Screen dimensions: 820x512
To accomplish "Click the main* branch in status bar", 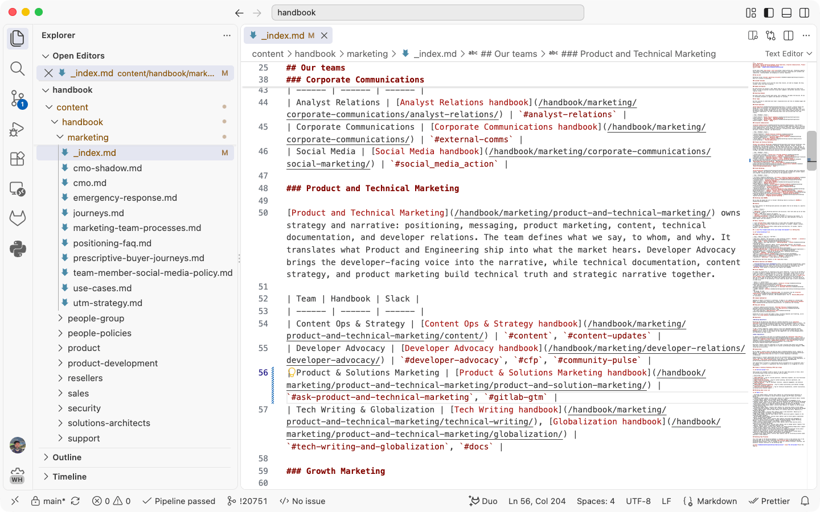I will (48, 501).
